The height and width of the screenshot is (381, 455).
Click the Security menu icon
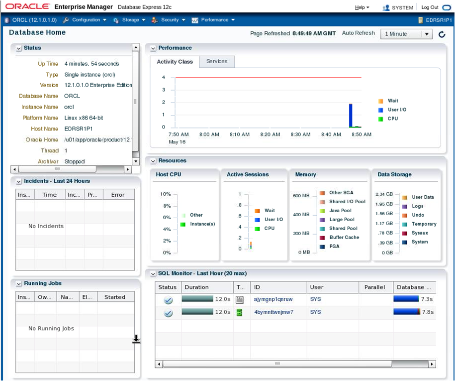(x=155, y=20)
